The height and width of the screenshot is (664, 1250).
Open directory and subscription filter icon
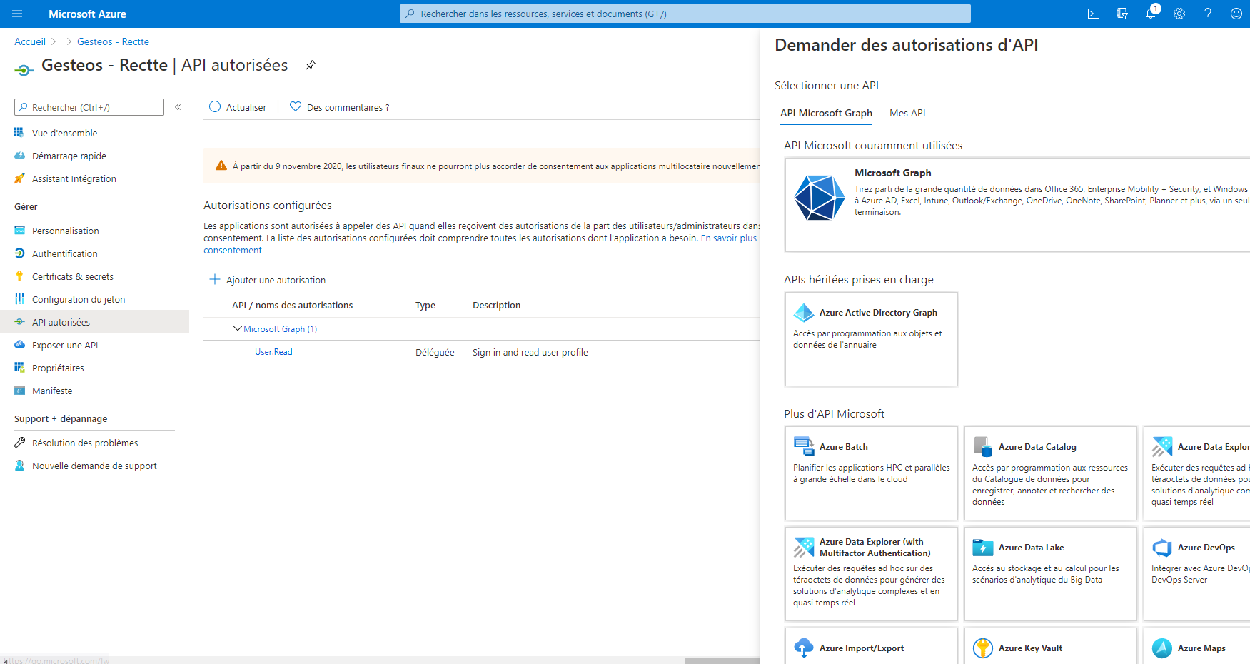click(1122, 14)
